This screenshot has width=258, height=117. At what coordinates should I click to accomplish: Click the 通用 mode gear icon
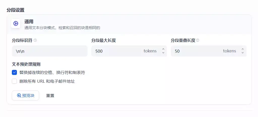[16, 24]
